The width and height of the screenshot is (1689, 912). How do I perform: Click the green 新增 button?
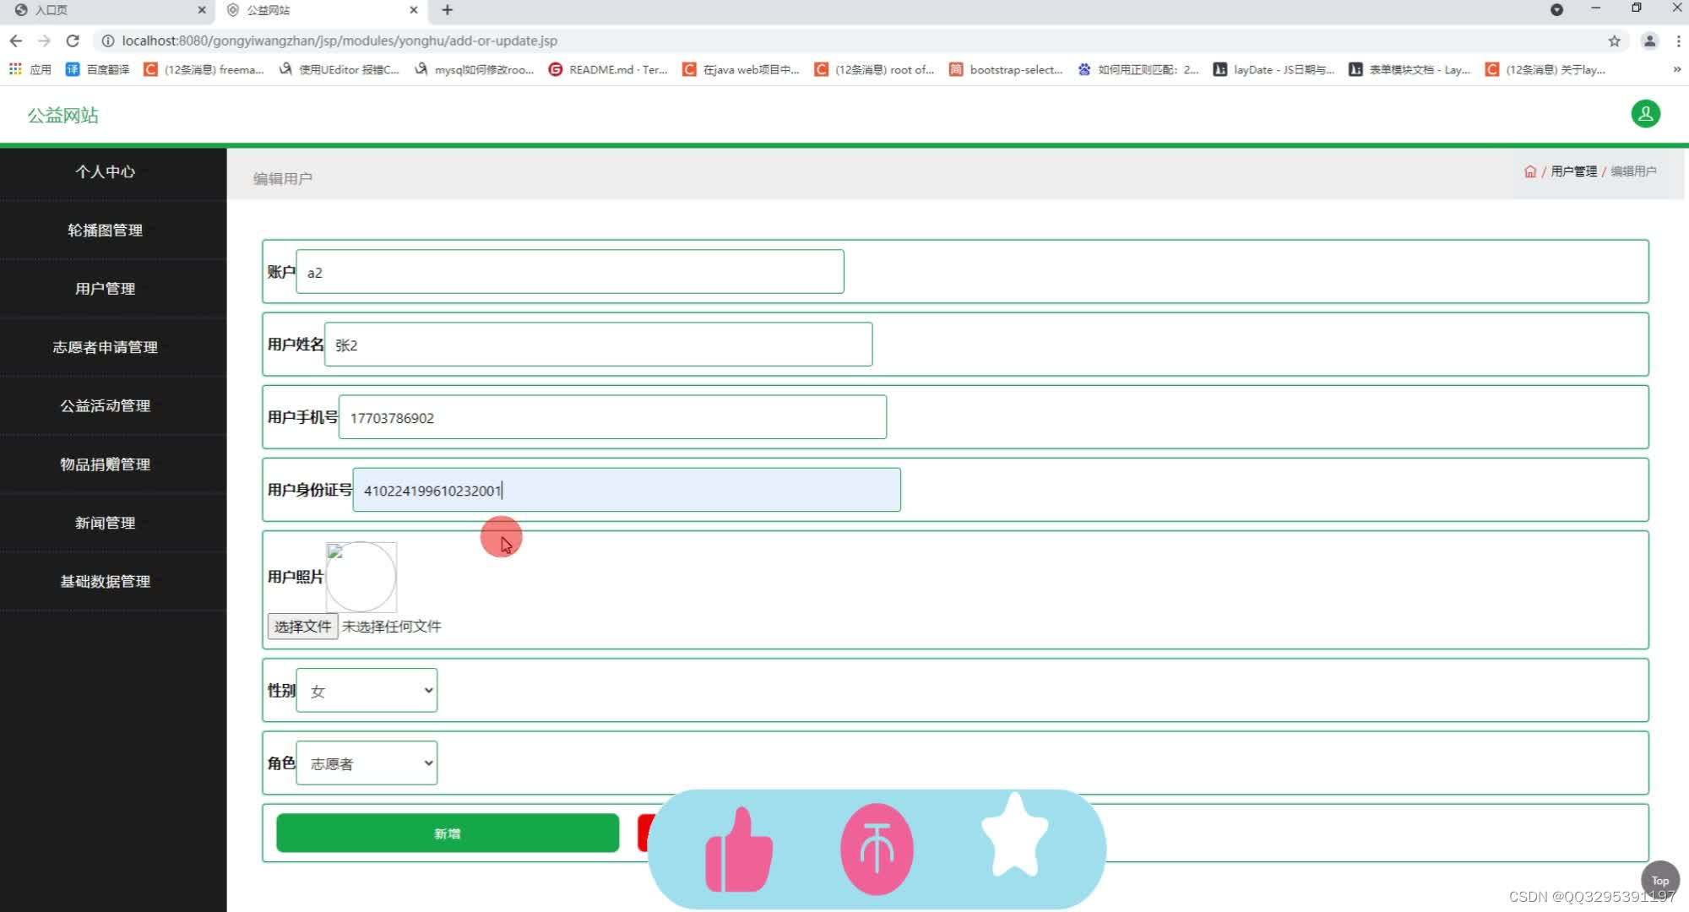tap(448, 833)
